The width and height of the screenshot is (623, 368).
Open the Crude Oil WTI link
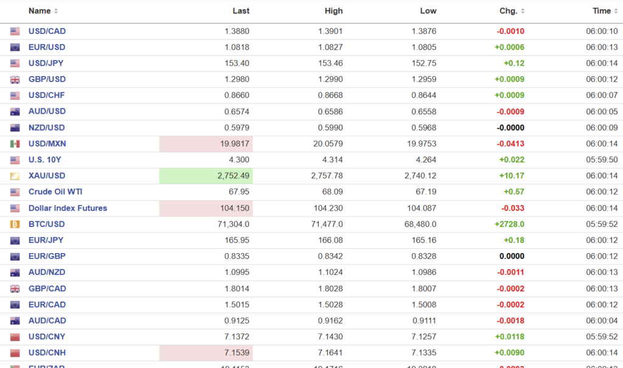click(x=55, y=192)
